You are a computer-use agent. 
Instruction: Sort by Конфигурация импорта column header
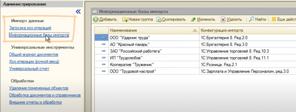click(x=247, y=31)
